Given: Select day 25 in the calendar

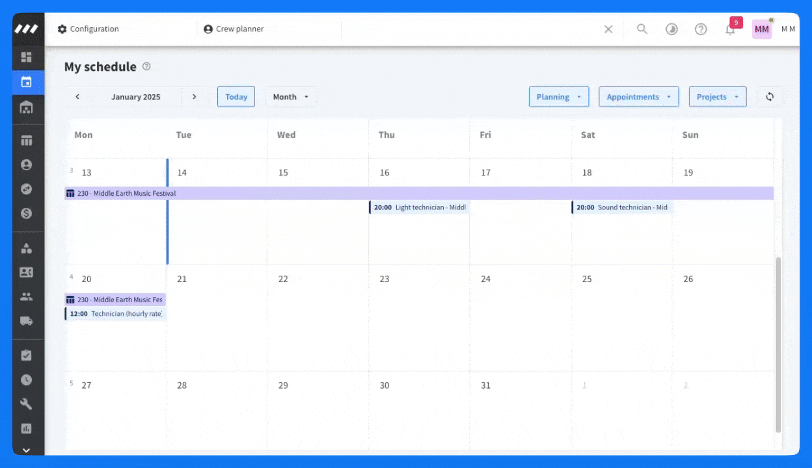Looking at the screenshot, I should (587, 279).
